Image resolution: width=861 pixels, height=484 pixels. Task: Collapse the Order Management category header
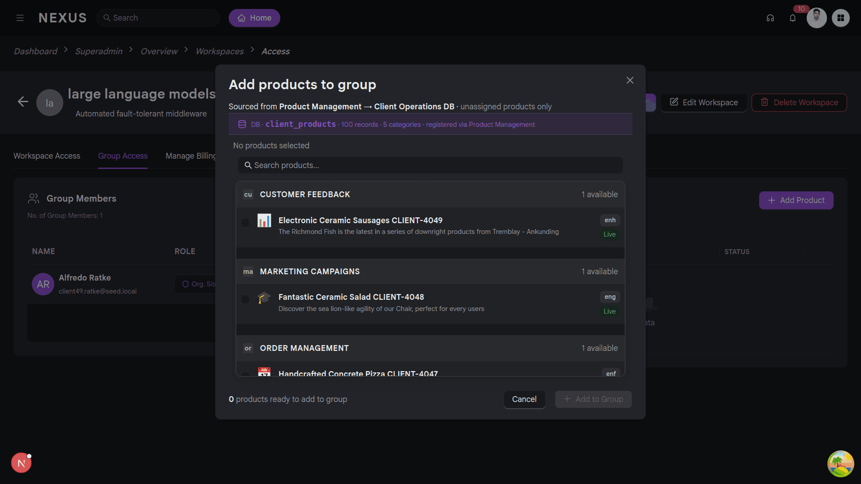430,348
